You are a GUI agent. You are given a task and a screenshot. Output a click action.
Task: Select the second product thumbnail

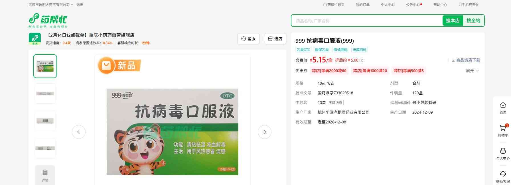point(45,93)
